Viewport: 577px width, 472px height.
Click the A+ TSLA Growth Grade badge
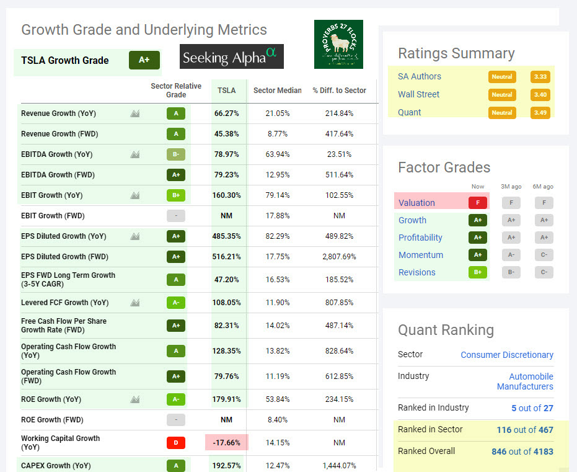[144, 60]
